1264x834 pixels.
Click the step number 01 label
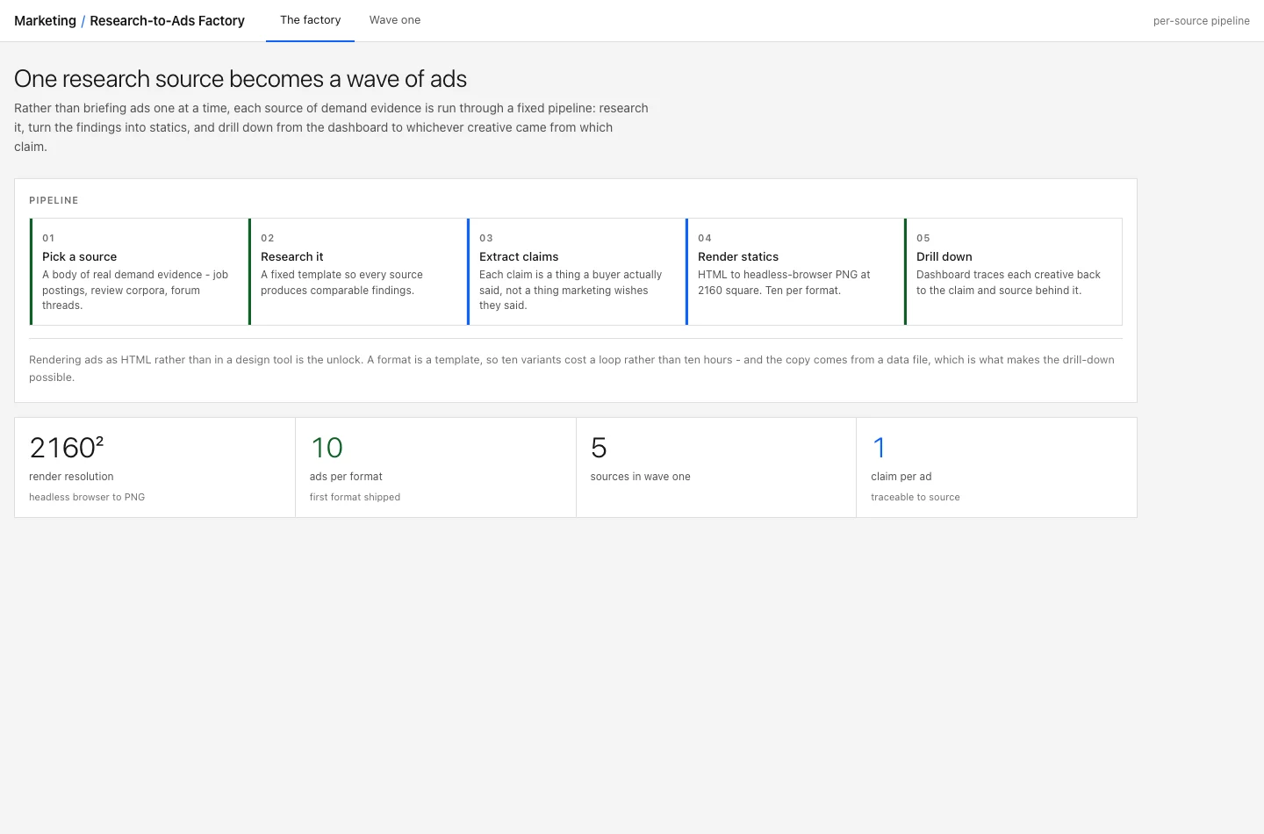click(x=48, y=238)
